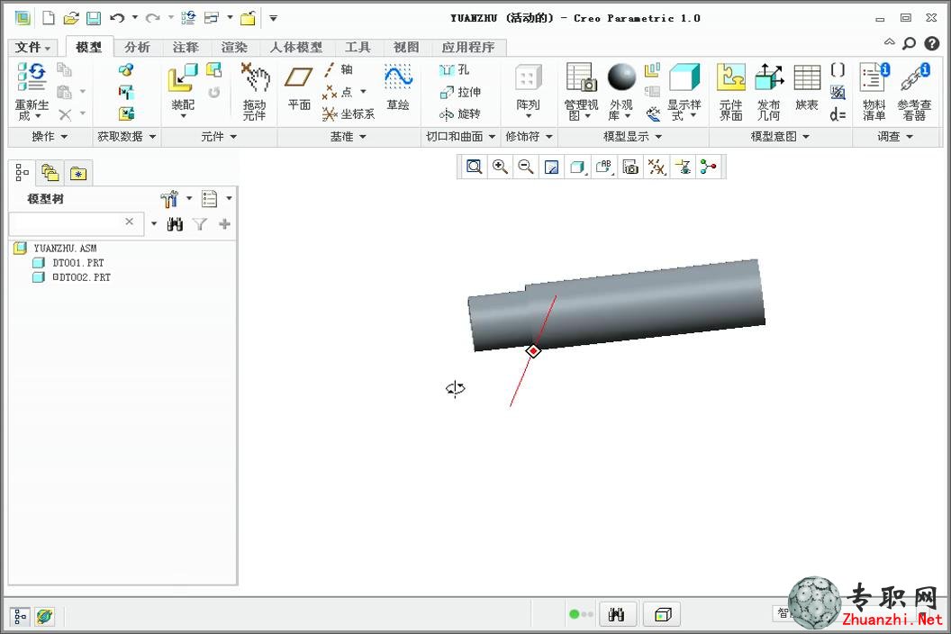The image size is (951, 634).
Task: Open the 族表 family table
Action: point(807,88)
